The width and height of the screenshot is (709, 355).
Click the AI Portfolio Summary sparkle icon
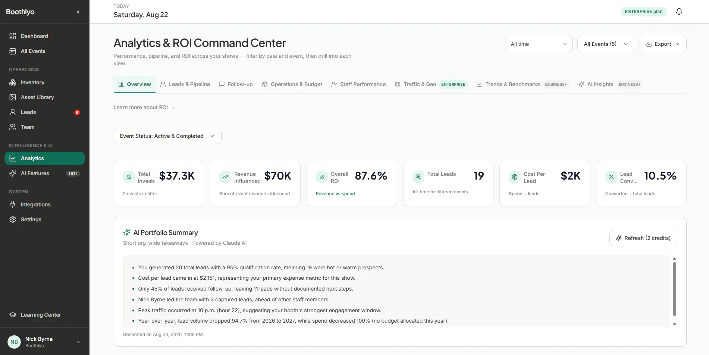[127, 233]
